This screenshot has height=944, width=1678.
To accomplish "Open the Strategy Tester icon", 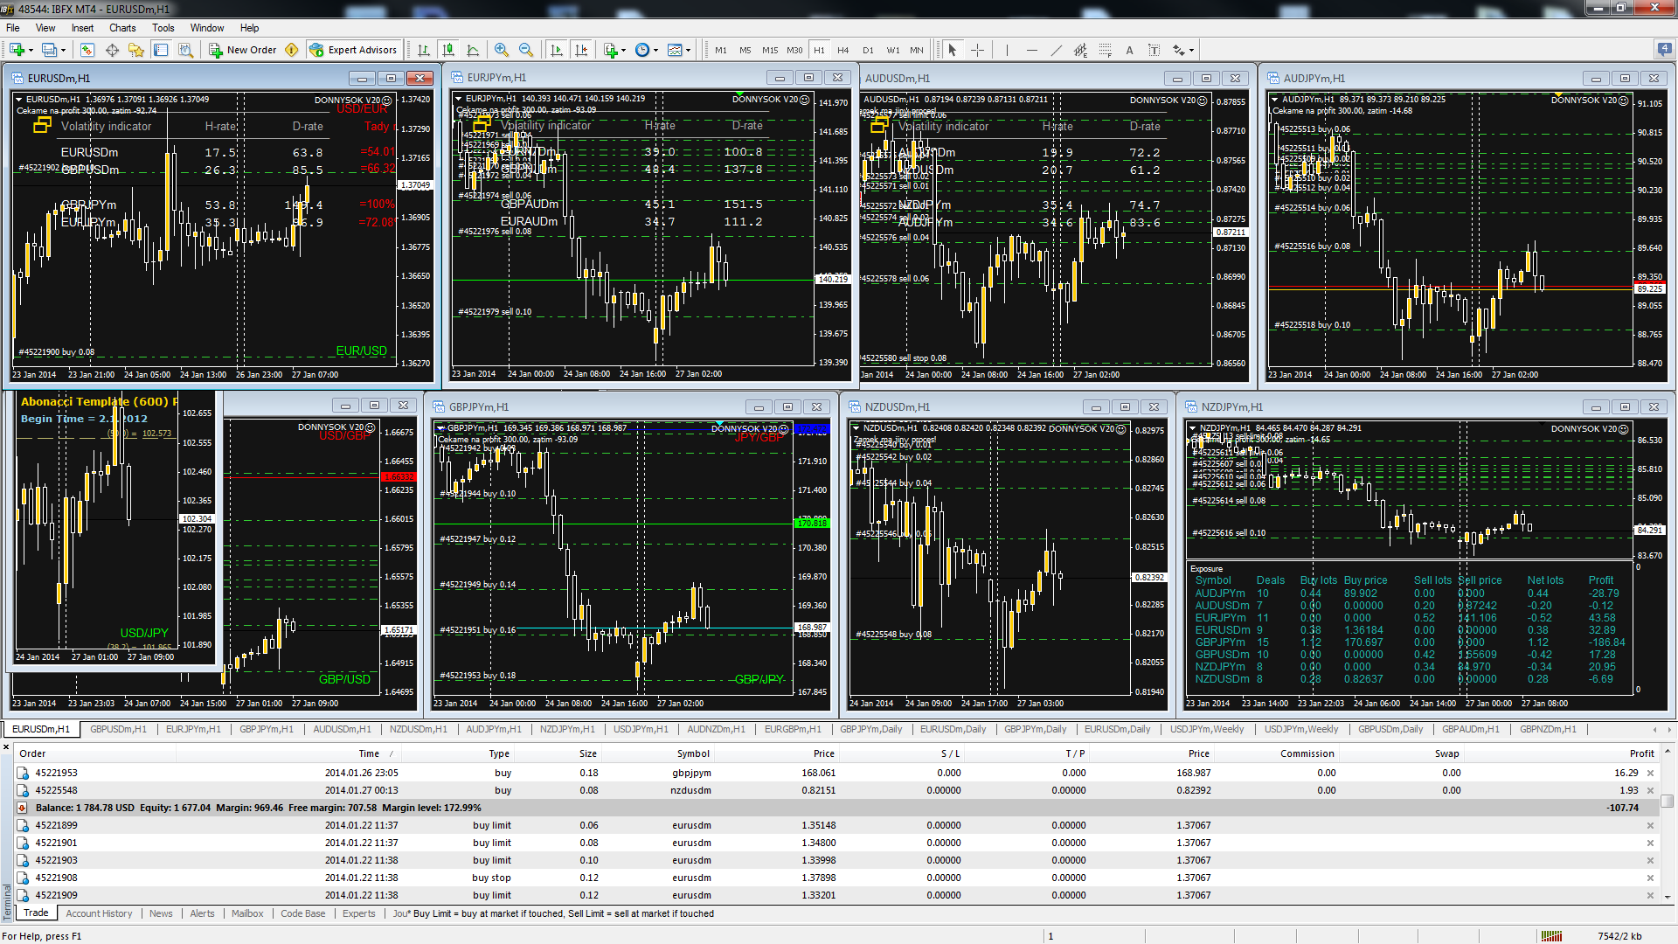I will coord(185,50).
